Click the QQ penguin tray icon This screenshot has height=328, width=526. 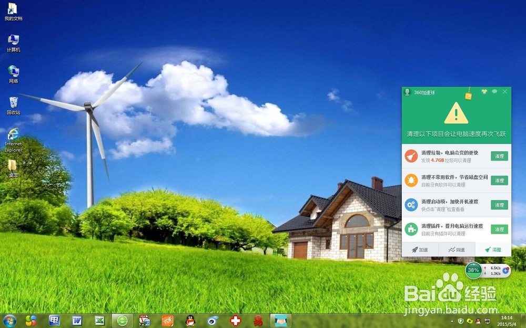(478, 321)
